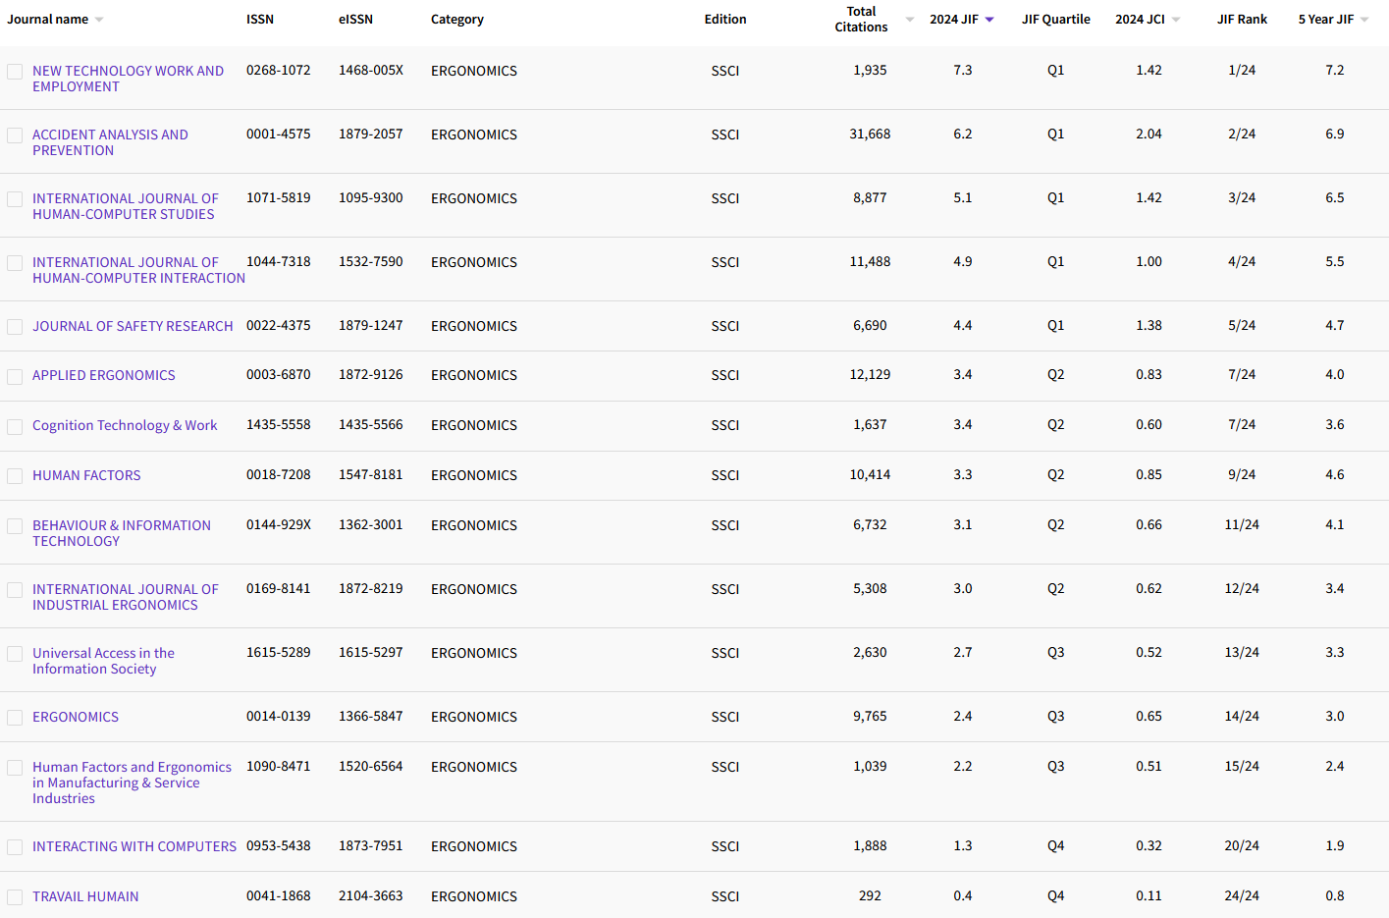Click JIF rank 12/24
1389x918 pixels.
point(1242,588)
